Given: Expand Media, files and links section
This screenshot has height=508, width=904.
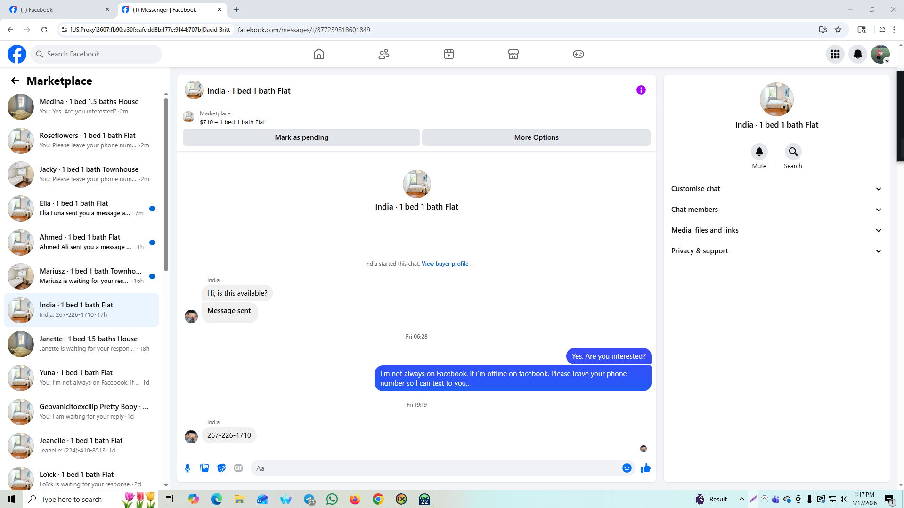Looking at the screenshot, I should coord(776,230).
